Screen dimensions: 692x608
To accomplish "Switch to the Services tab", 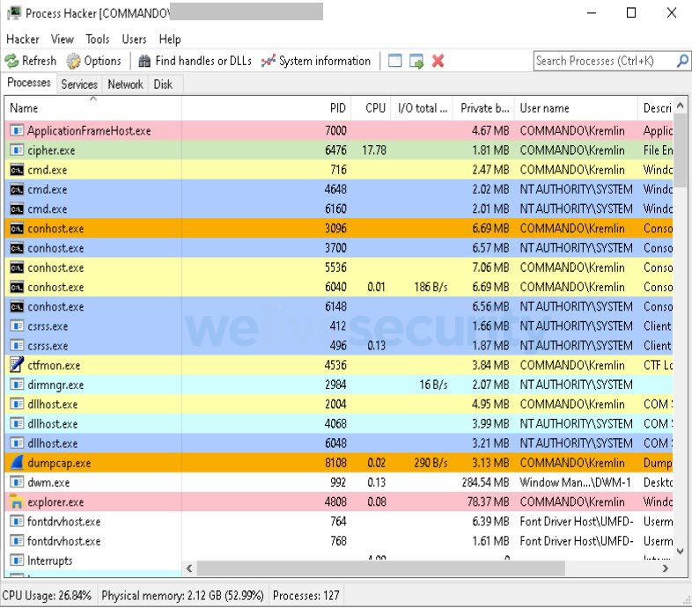I will [79, 84].
